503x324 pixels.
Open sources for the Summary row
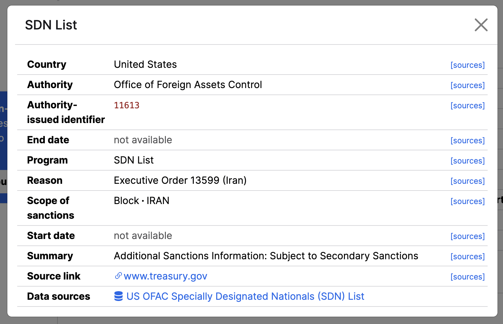click(x=467, y=256)
